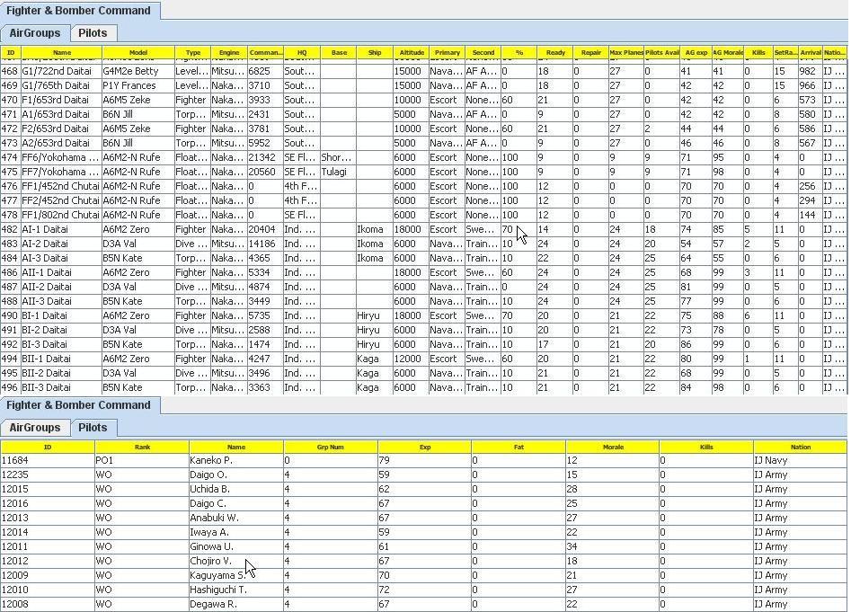Select pilot Uchida B.
The width and height of the screenshot is (851, 612).
coord(423,490)
